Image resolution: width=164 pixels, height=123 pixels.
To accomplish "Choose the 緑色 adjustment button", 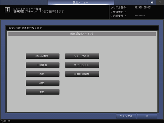I will pyautogui.click(x=43, y=83).
